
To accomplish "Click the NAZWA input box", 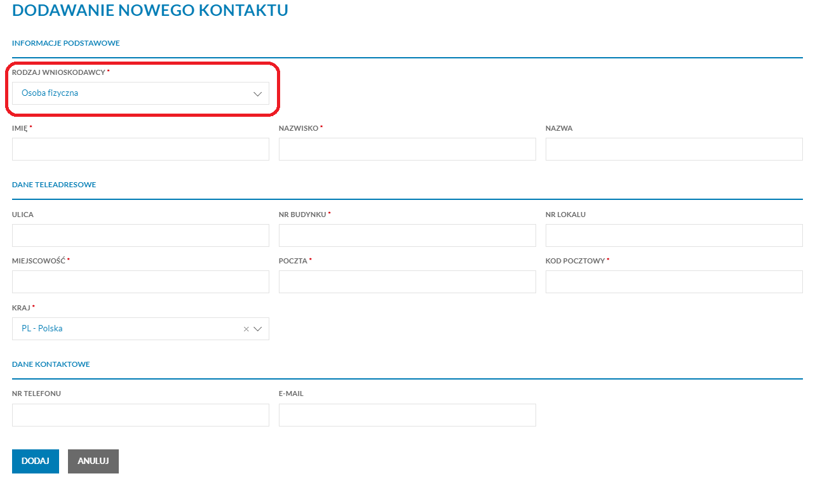I will click(673, 149).
